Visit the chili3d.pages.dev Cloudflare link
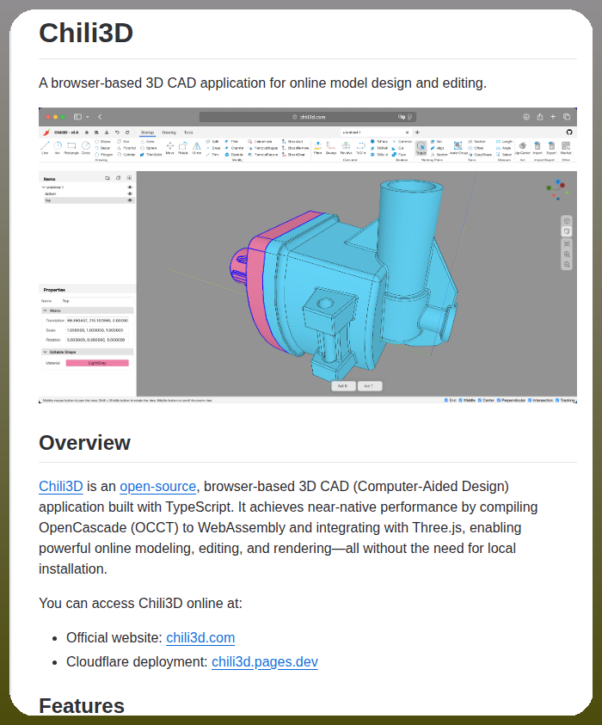This screenshot has height=725, width=602. click(265, 661)
